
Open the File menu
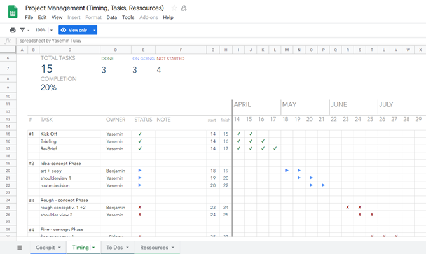pos(29,17)
